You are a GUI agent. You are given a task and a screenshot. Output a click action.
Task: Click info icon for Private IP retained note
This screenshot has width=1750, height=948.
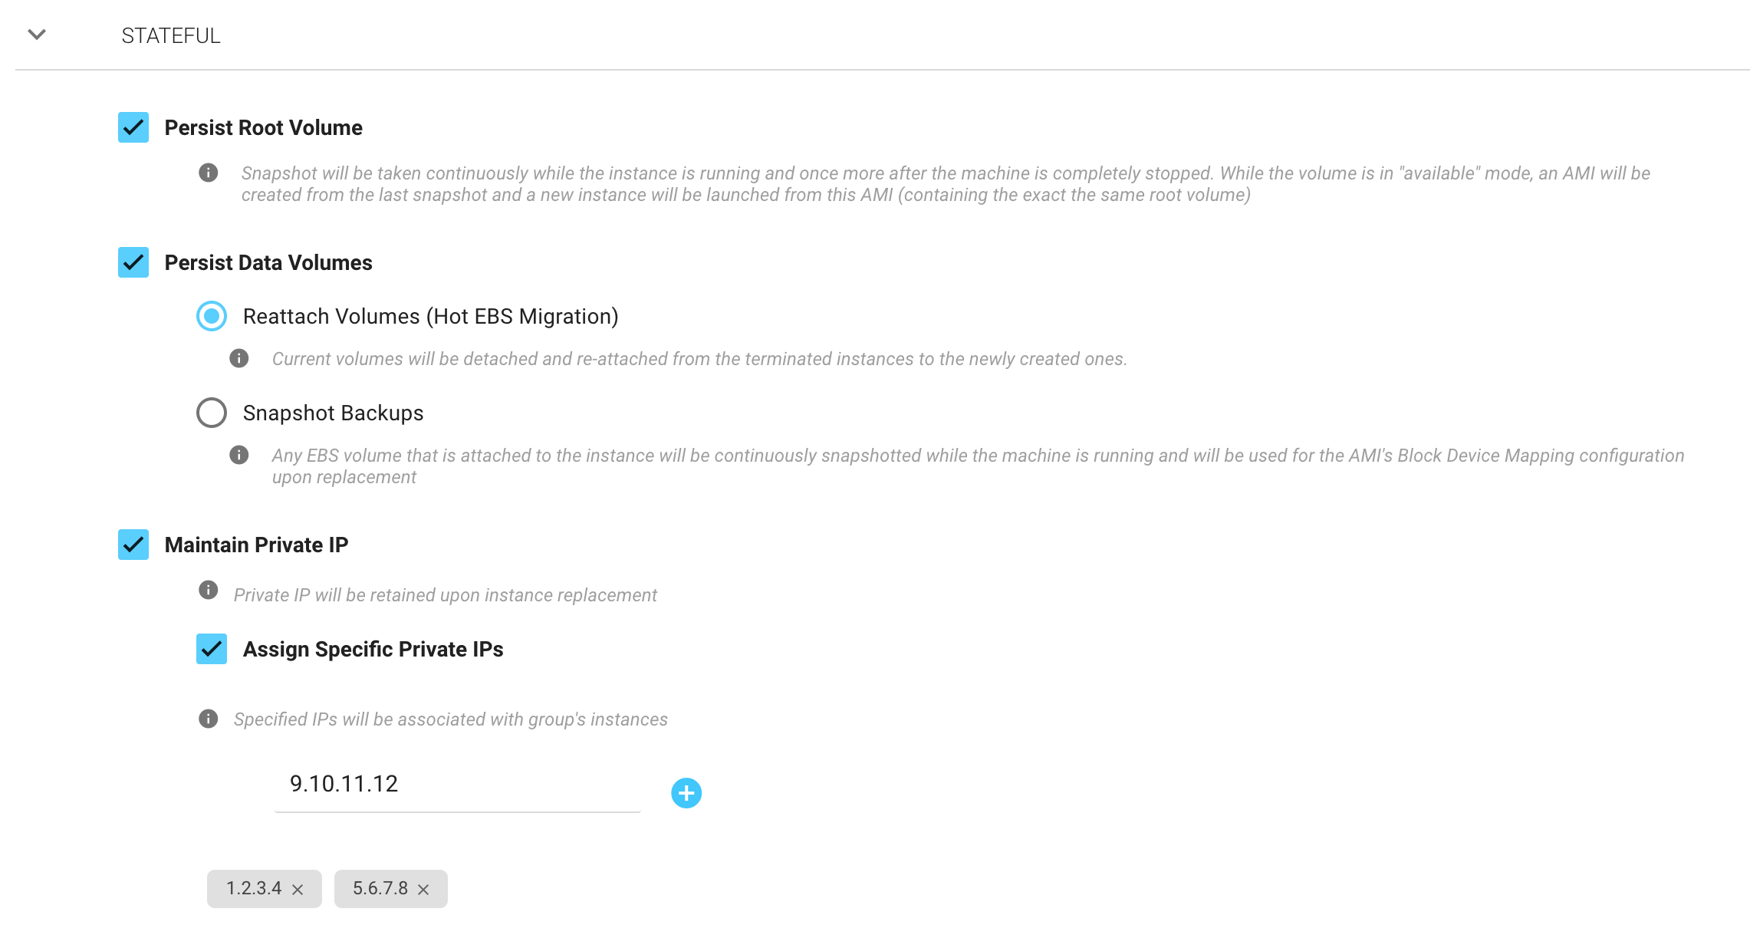209,590
